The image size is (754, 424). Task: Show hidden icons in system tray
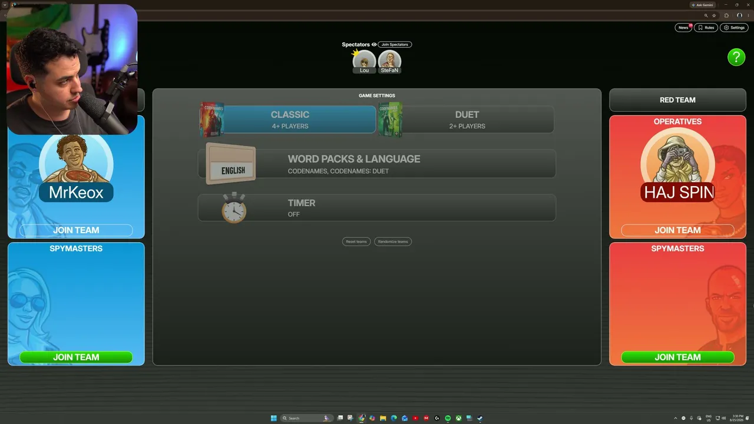tap(676, 418)
